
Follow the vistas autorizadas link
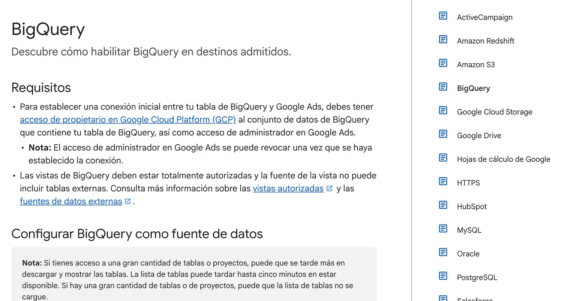coord(288,188)
